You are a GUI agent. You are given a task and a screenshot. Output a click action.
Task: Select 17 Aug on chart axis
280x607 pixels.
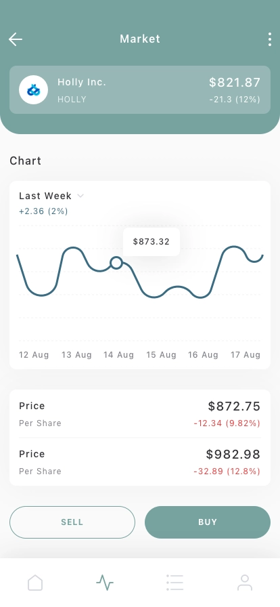click(x=246, y=355)
